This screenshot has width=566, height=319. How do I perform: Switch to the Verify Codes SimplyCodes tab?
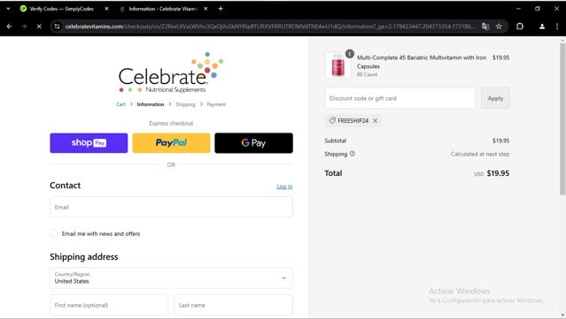click(62, 9)
